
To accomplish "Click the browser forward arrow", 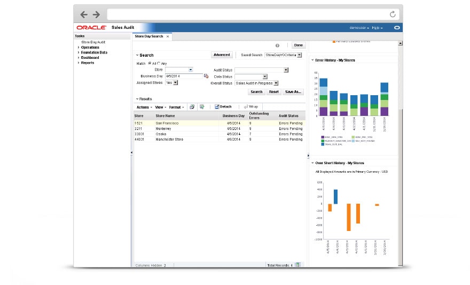I will tap(96, 14).
